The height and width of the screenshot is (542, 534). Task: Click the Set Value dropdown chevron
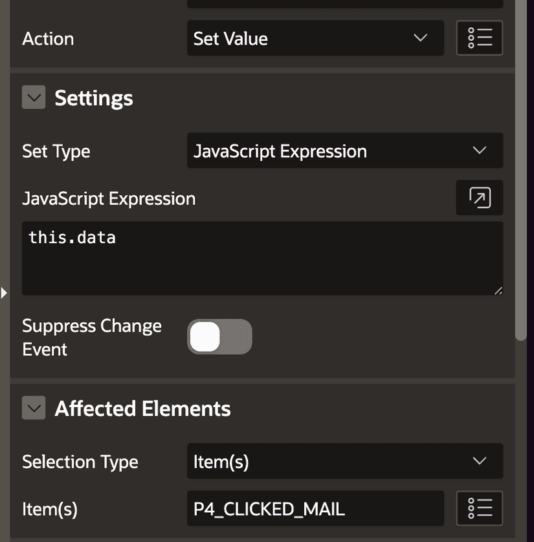[420, 38]
